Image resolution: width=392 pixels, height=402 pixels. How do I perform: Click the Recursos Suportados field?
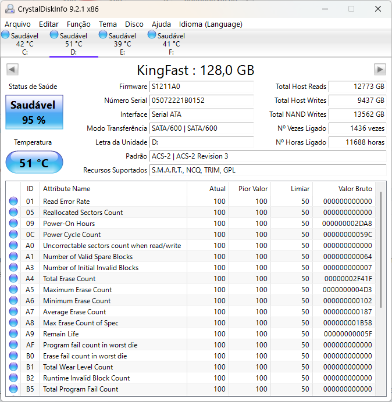[268, 170]
